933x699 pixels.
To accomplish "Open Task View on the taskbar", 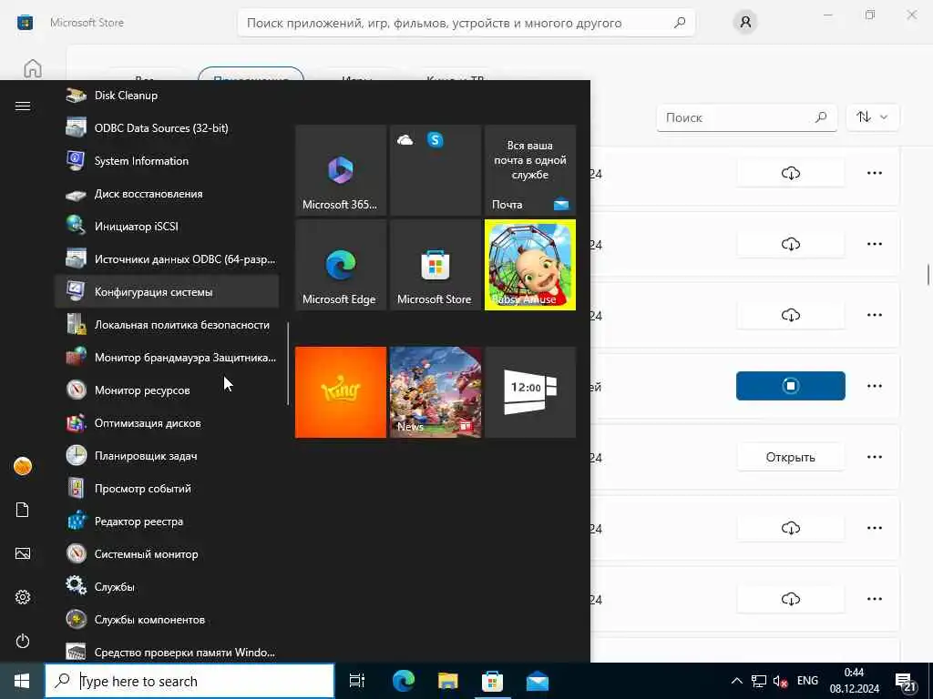I will 357,681.
